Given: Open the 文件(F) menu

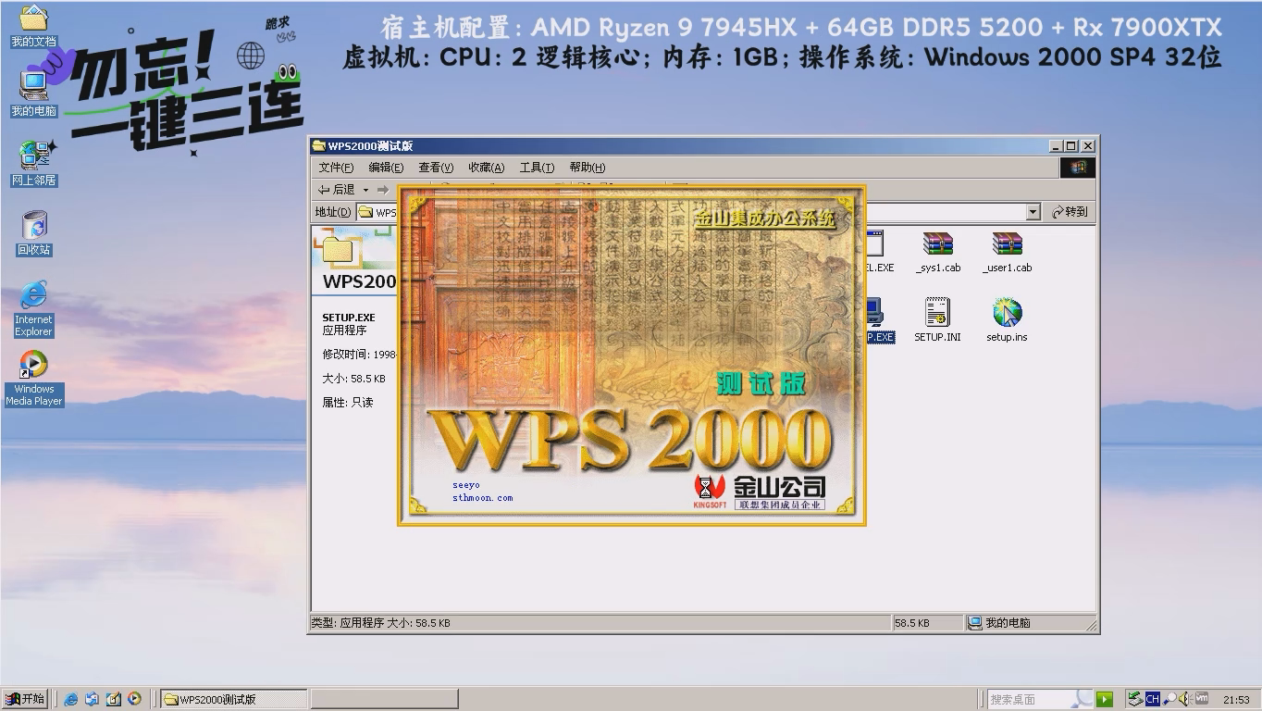Looking at the screenshot, I should pos(336,168).
